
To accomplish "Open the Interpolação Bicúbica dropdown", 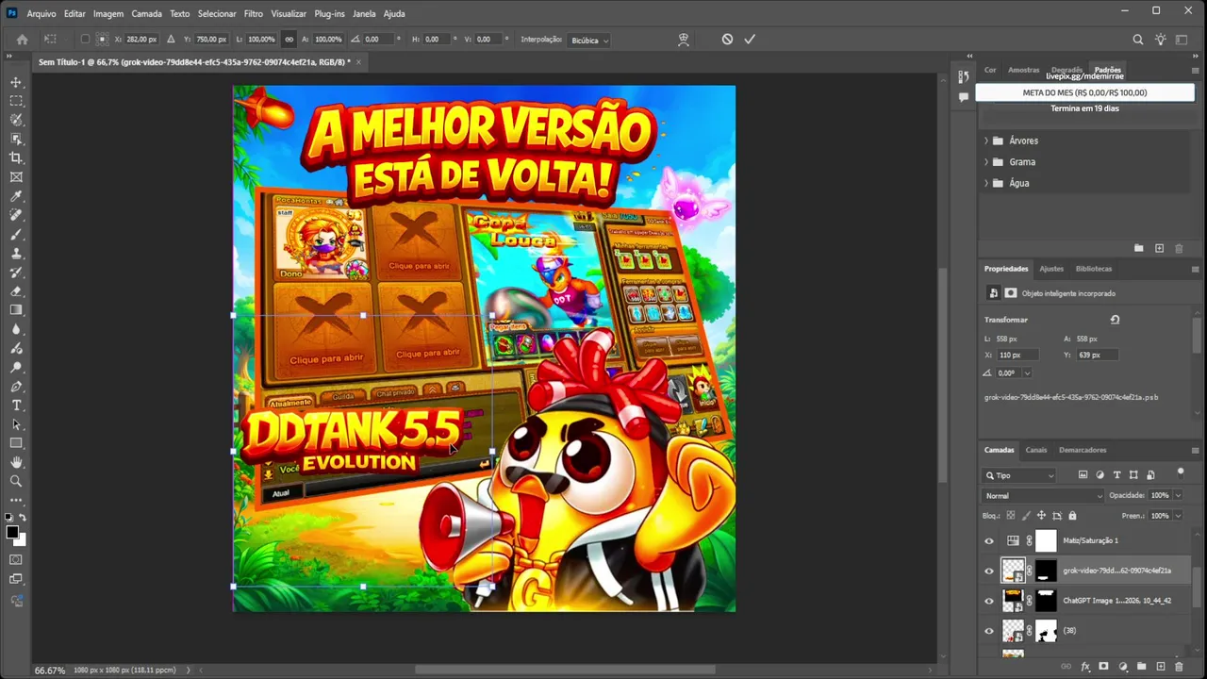I will pos(590,41).
